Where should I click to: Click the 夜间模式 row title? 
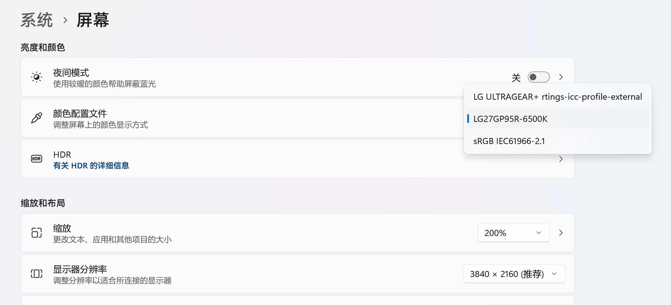click(71, 73)
